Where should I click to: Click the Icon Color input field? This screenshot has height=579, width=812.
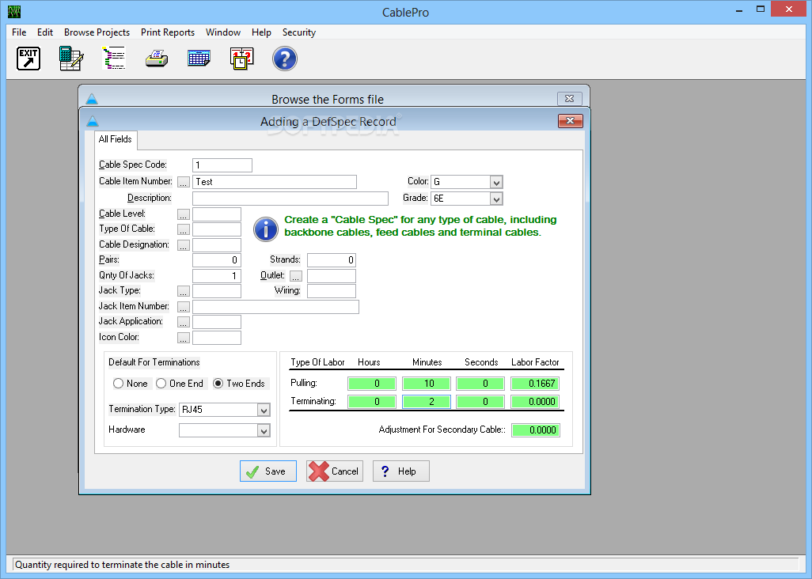[x=217, y=338]
